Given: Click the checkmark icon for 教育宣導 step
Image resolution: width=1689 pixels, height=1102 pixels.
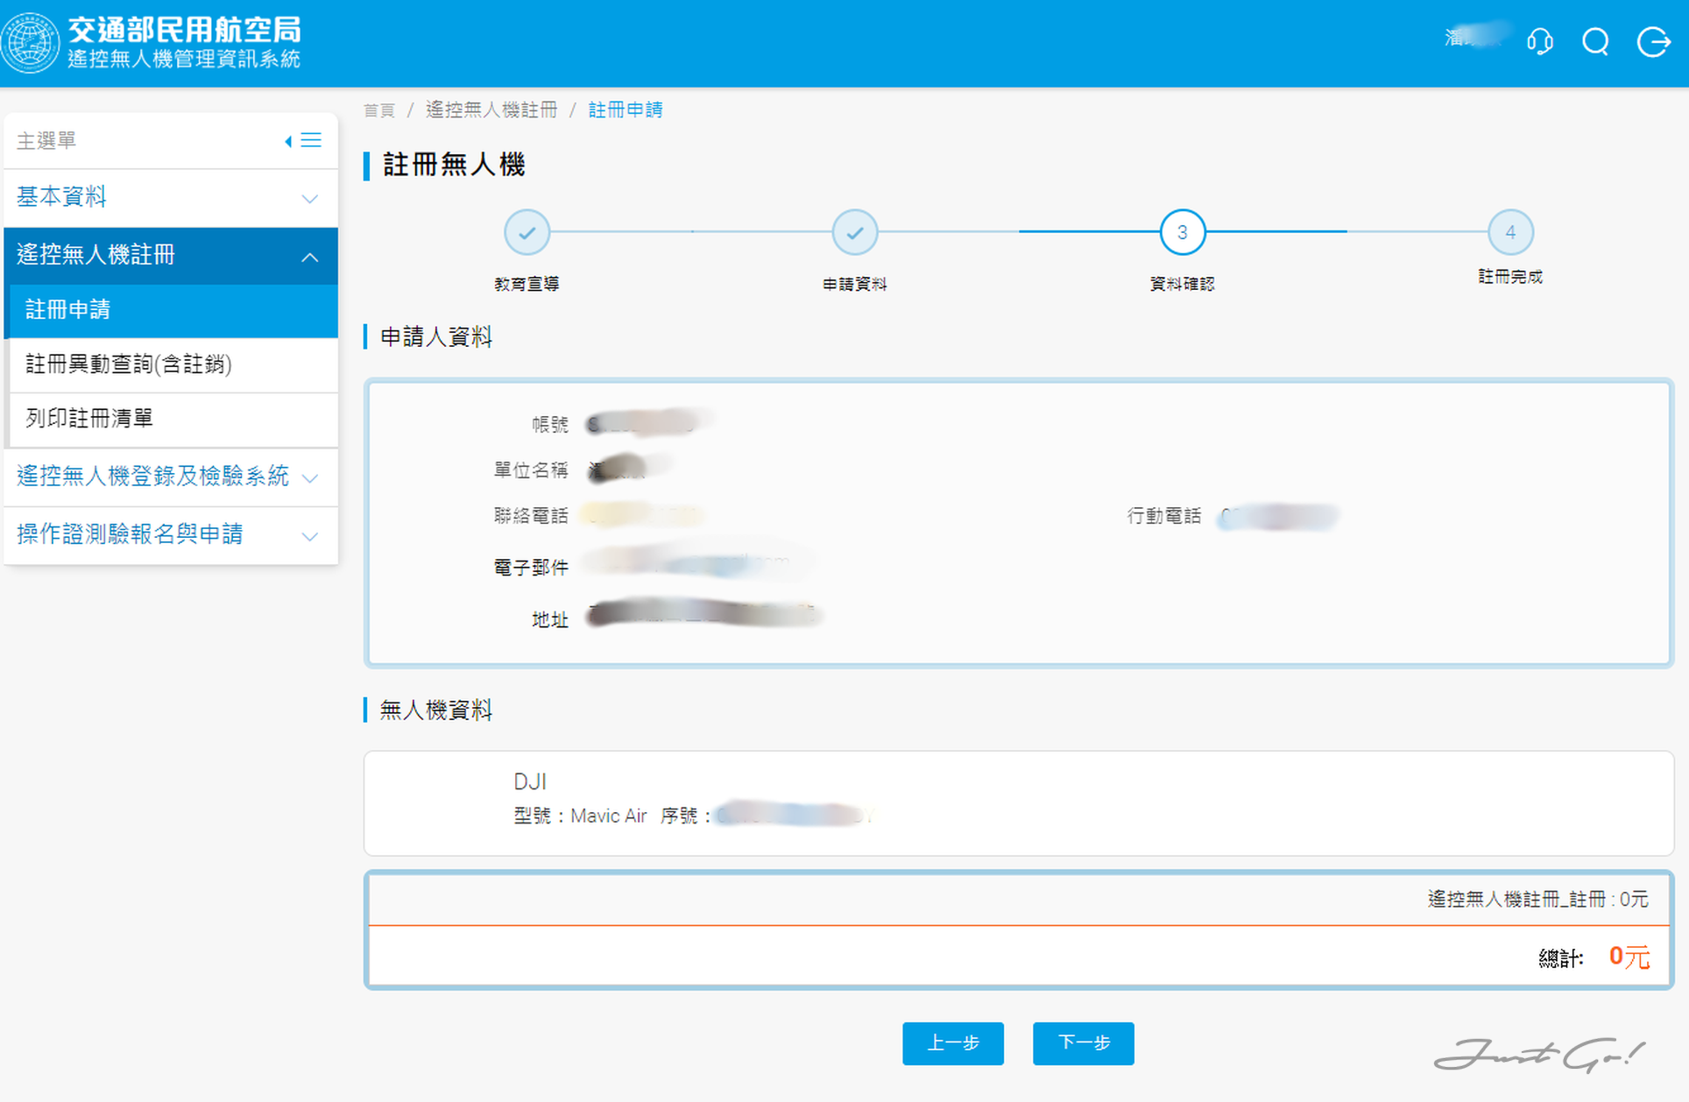Looking at the screenshot, I should [526, 231].
